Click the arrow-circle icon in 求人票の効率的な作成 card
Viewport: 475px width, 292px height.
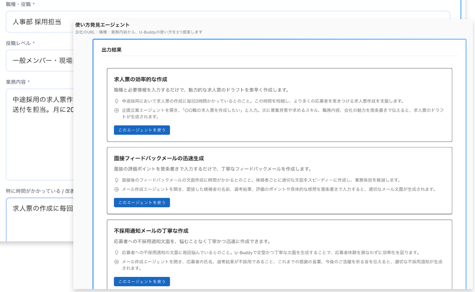pos(117,110)
